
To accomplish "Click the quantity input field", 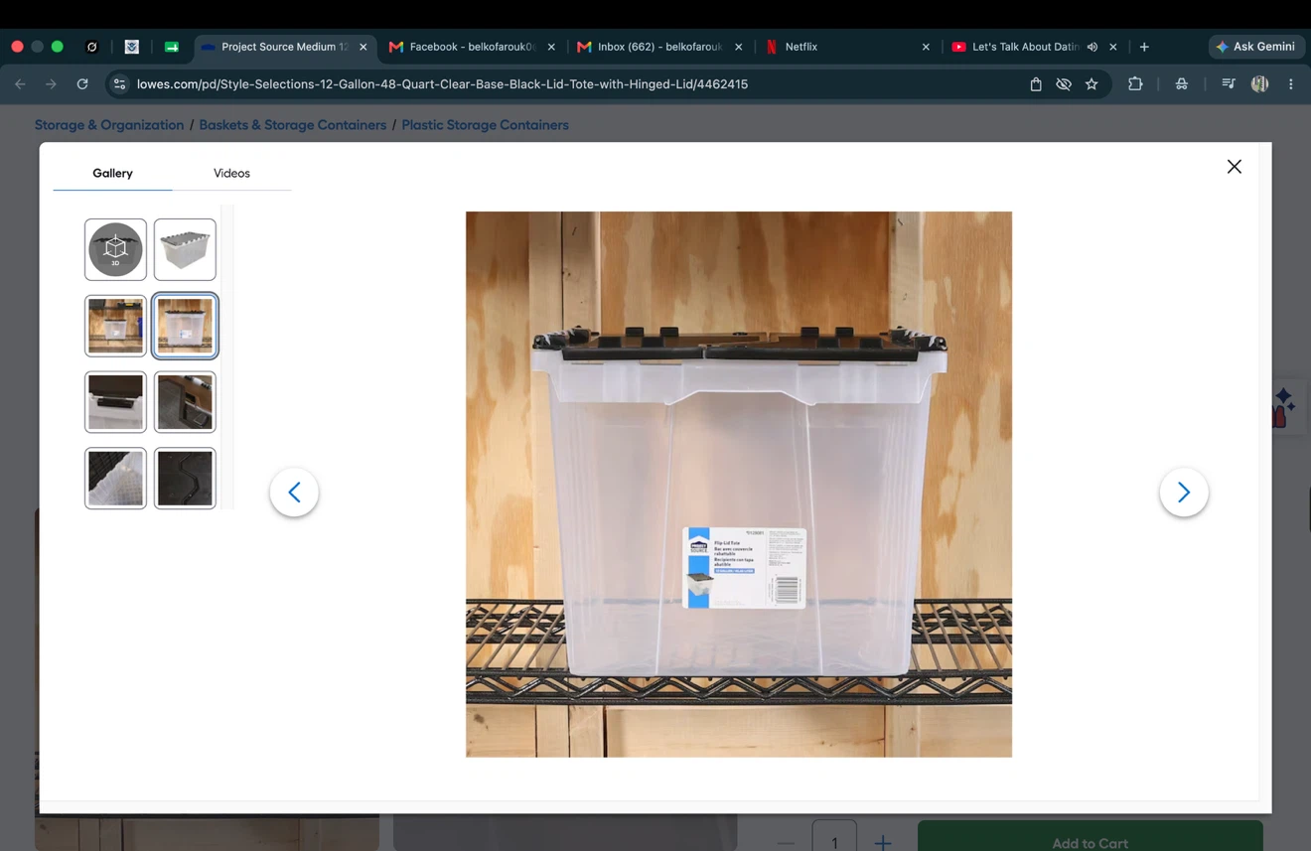I will (834, 837).
